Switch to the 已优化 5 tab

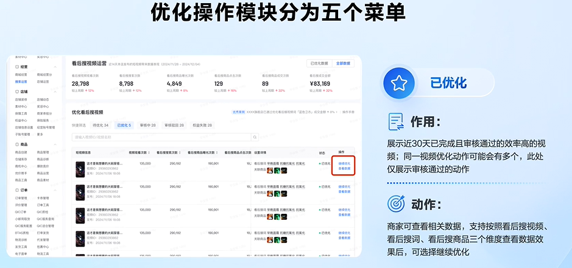[x=124, y=125]
